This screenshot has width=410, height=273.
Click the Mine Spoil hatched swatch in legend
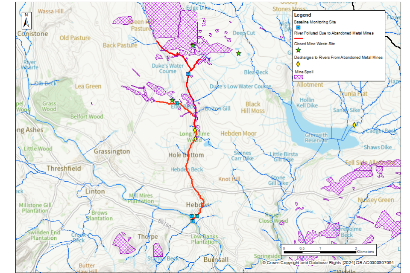299,77
